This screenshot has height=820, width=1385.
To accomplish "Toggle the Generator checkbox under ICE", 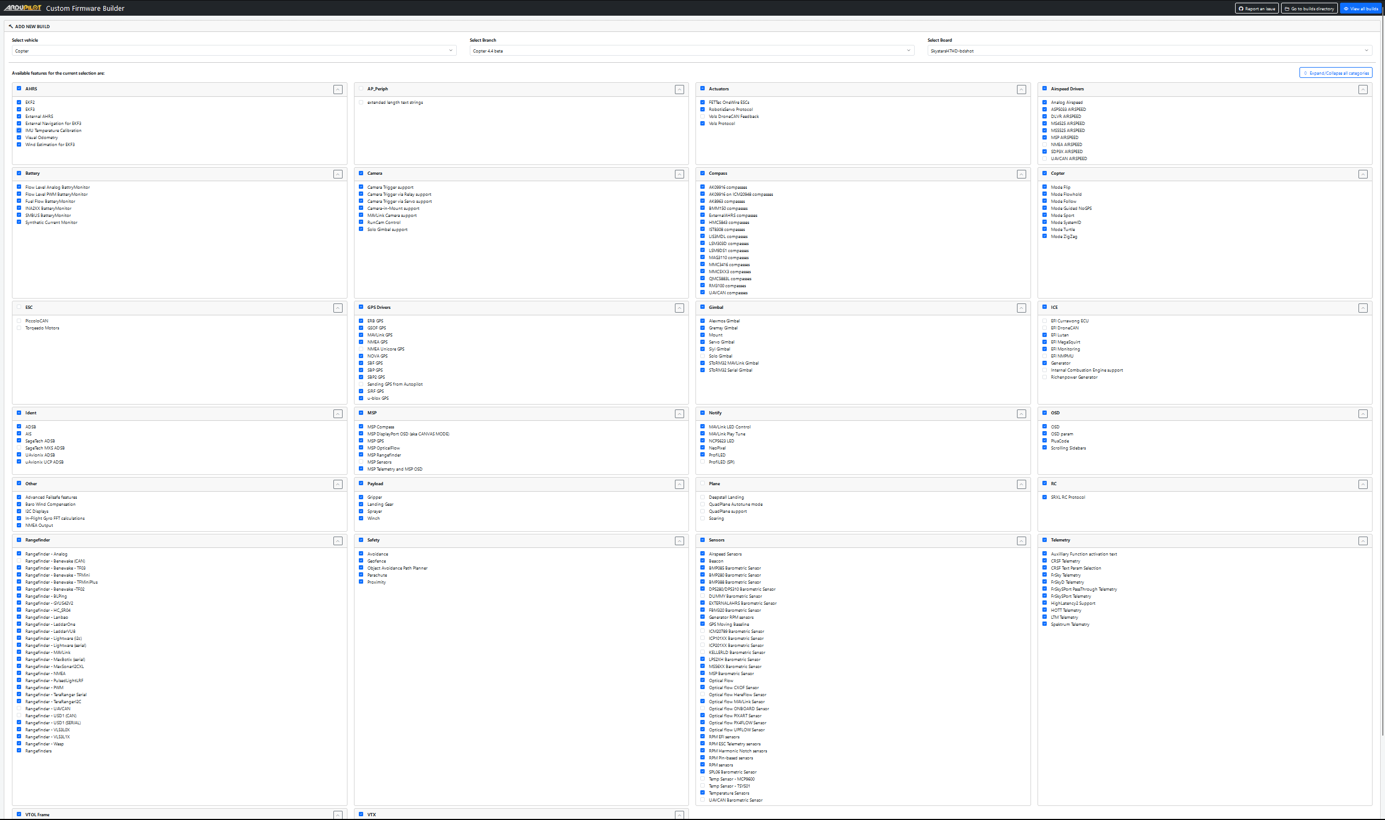I will pyautogui.click(x=1045, y=363).
